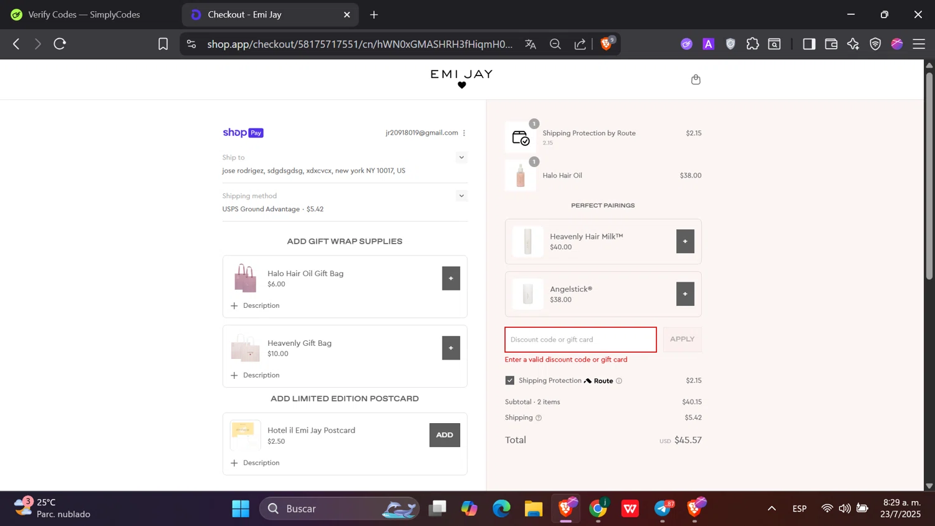Image resolution: width=935 pixels, height=526 pixels.
Task: Launch Microsoft Edge from taskbar
Action: (501, 509)
